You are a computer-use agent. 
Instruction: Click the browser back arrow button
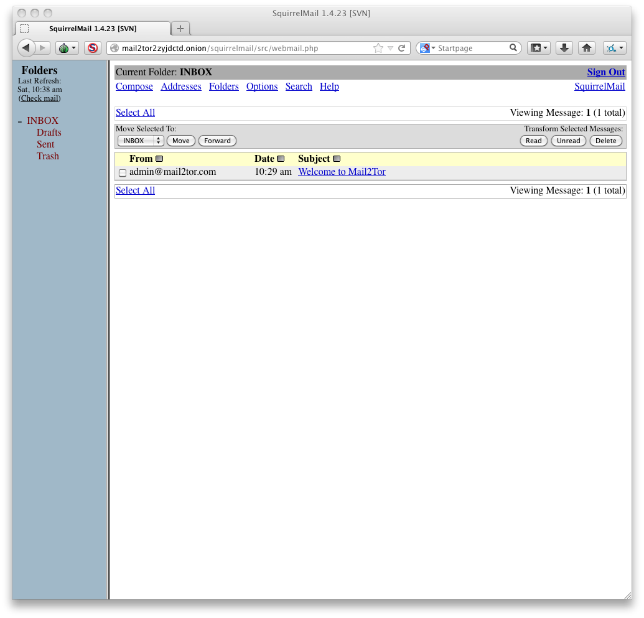[x=26, y=48]
